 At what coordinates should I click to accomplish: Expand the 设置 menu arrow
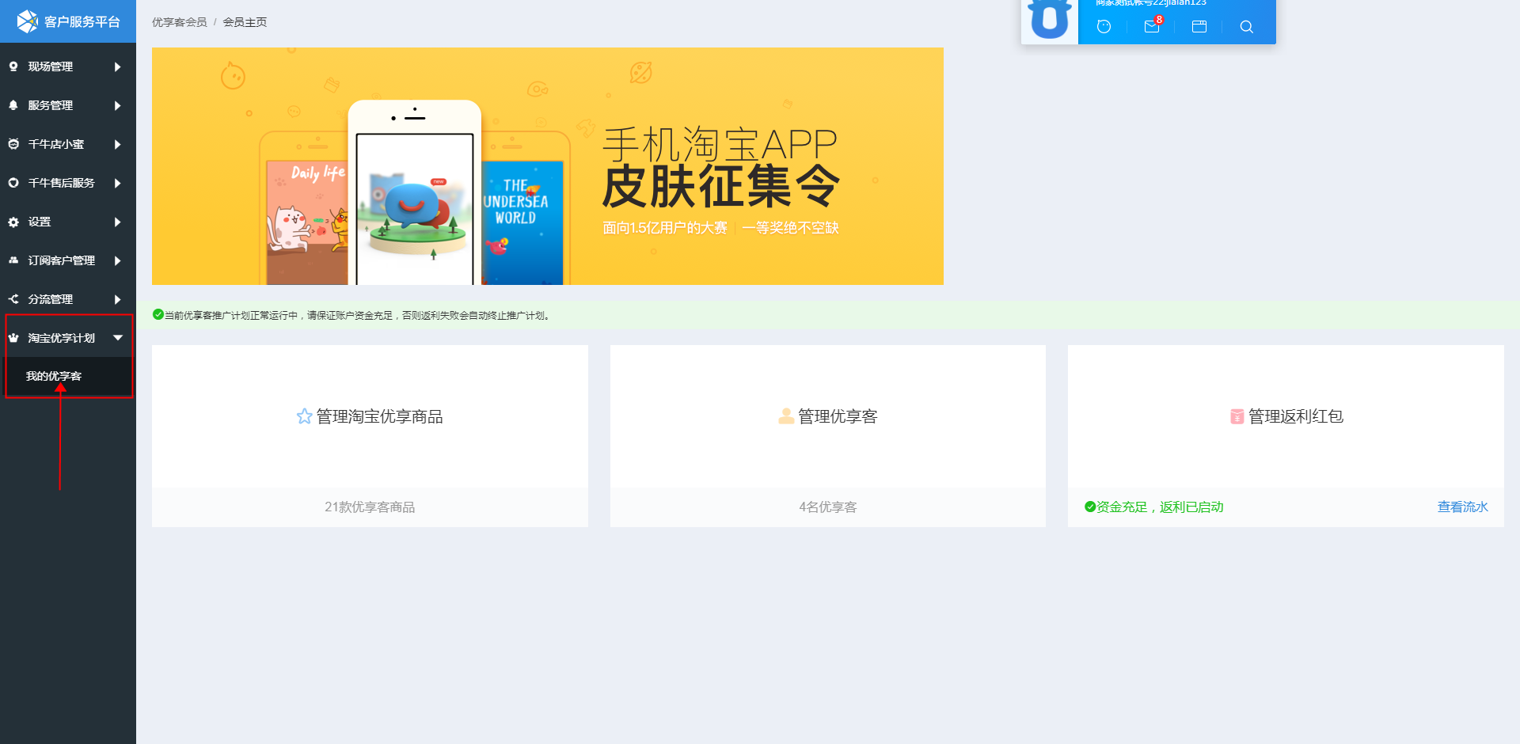pos(117,222)
